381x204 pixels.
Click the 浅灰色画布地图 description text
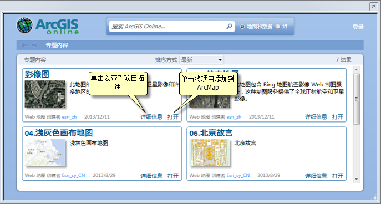pyautogui.click(x=89, y=143)
